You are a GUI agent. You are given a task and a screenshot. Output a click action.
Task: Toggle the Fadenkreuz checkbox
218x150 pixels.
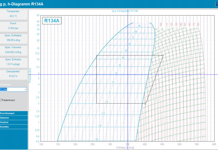[1, 100]
